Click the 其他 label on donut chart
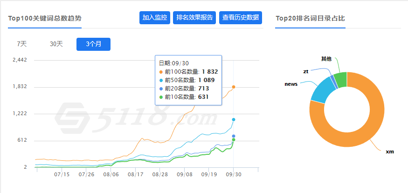 tap(326, 59)
